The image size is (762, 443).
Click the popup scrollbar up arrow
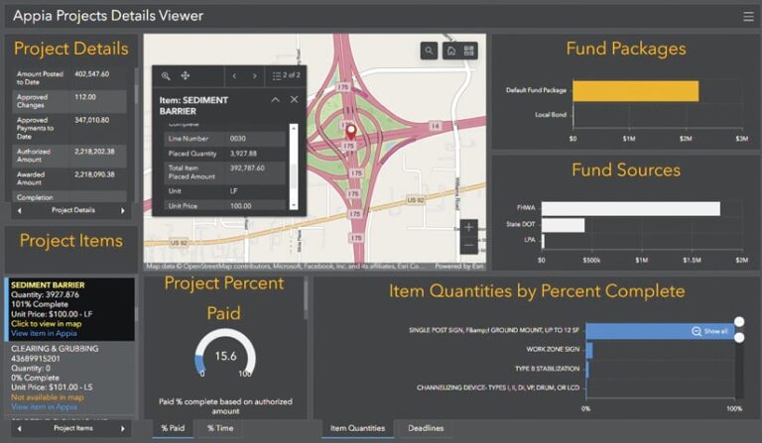pyautogui.click(x=294, y=128)
